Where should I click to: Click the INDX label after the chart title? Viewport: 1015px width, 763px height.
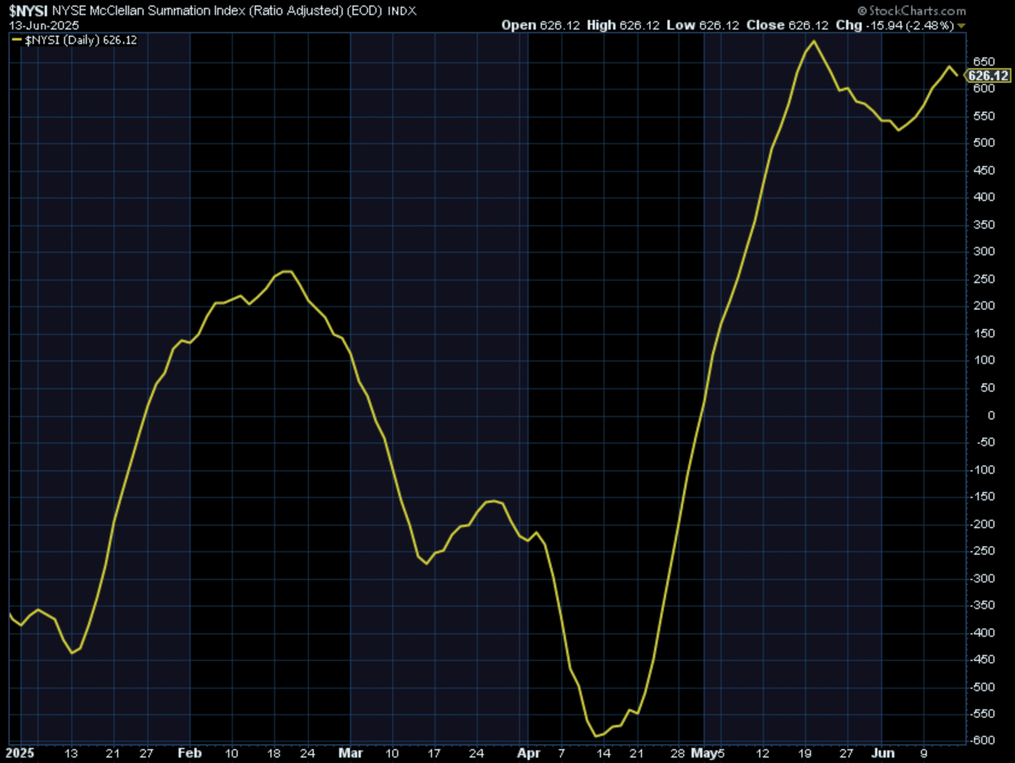[x=402, y=11]
